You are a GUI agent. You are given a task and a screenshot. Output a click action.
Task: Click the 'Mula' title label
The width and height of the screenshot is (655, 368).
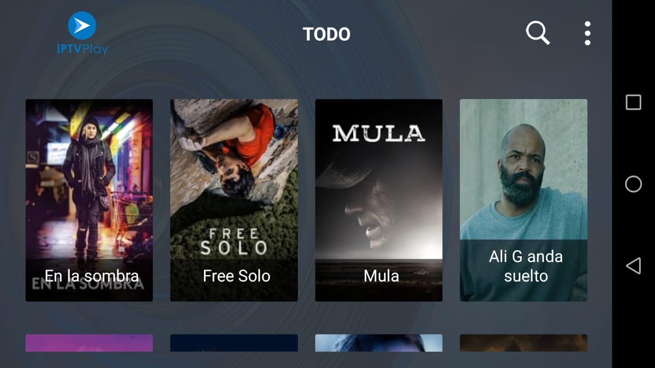click(381, 276)
